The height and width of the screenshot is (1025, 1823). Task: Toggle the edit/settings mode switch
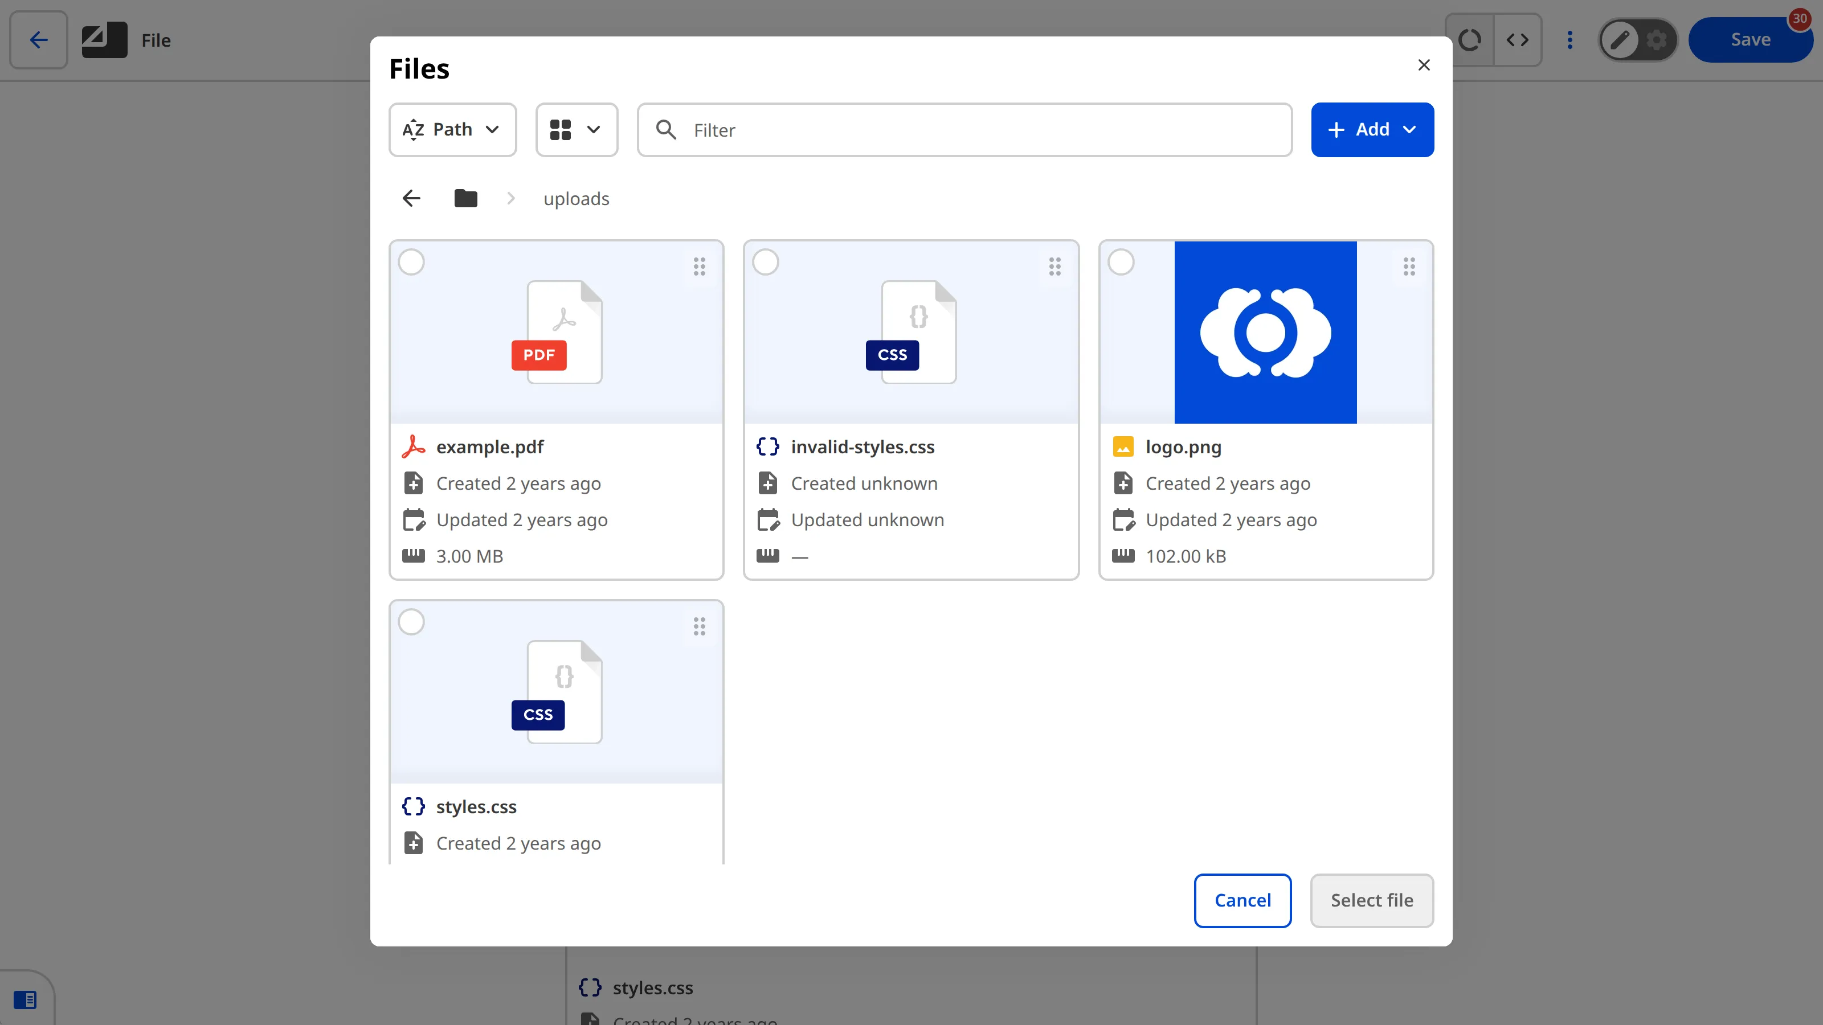pyautogui.click(x=1638, y=40)
